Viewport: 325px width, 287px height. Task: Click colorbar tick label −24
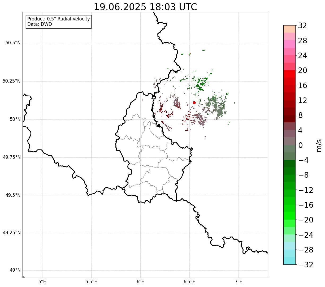click(x=306, y=235)
